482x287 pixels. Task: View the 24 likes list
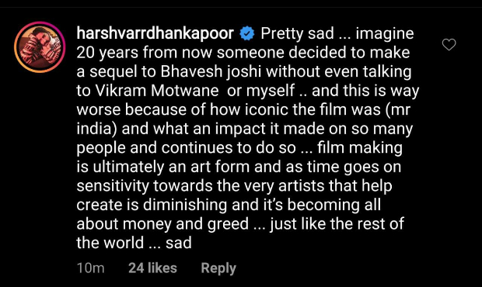153,268
